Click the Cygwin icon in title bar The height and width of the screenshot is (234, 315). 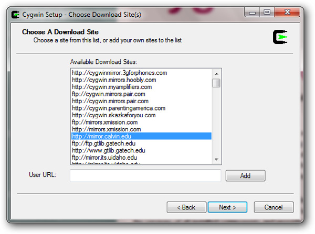tap(15, 15)
